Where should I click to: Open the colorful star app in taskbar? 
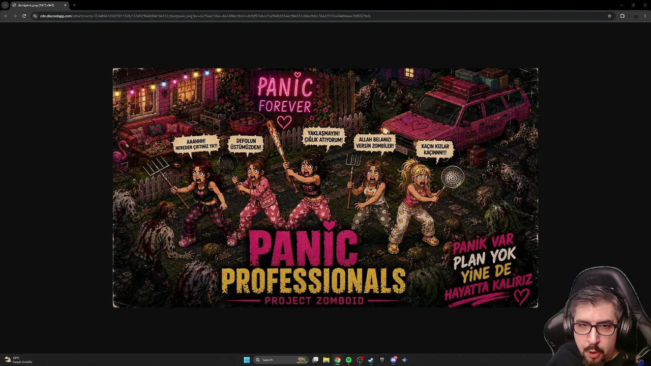404,360
